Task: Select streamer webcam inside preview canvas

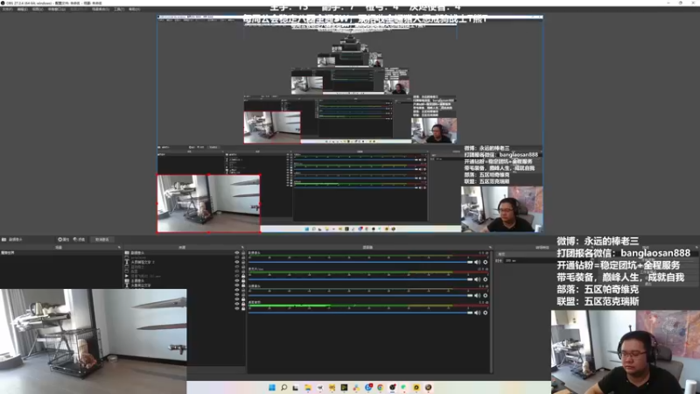Action: point(501,209)
